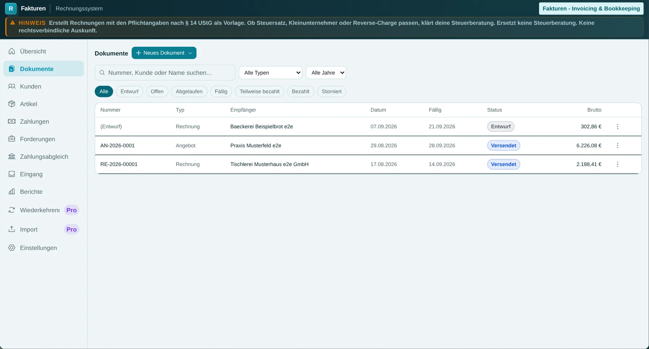The height and width of the screenshot is (349, 649).
Task: Click the Berichte bar chart icon
Action: click(12, 192)
